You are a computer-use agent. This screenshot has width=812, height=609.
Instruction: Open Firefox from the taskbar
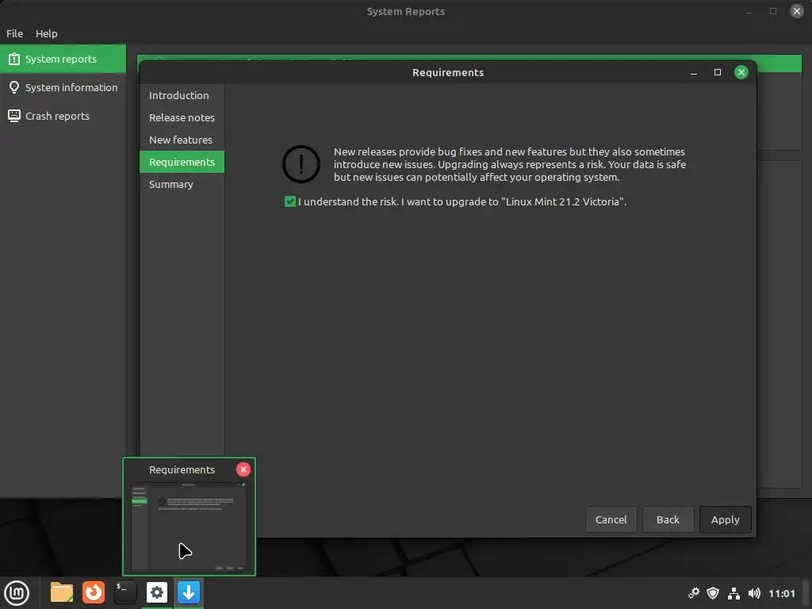(94, 592)
